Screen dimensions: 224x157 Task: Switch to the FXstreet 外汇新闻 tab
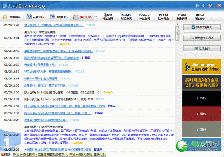coord(145,17)
